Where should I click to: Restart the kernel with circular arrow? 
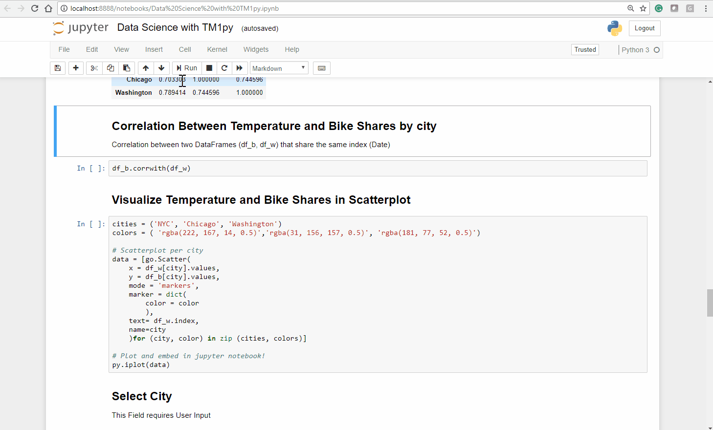point(224,68)
